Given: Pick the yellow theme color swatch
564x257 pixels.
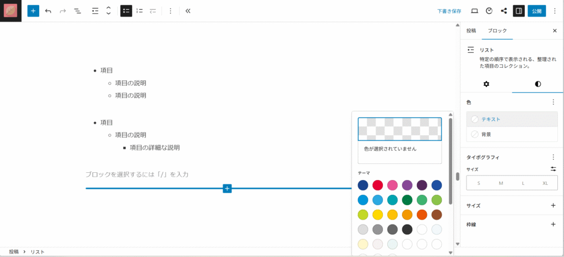Looking at the screenshot, I should (377, 215).
